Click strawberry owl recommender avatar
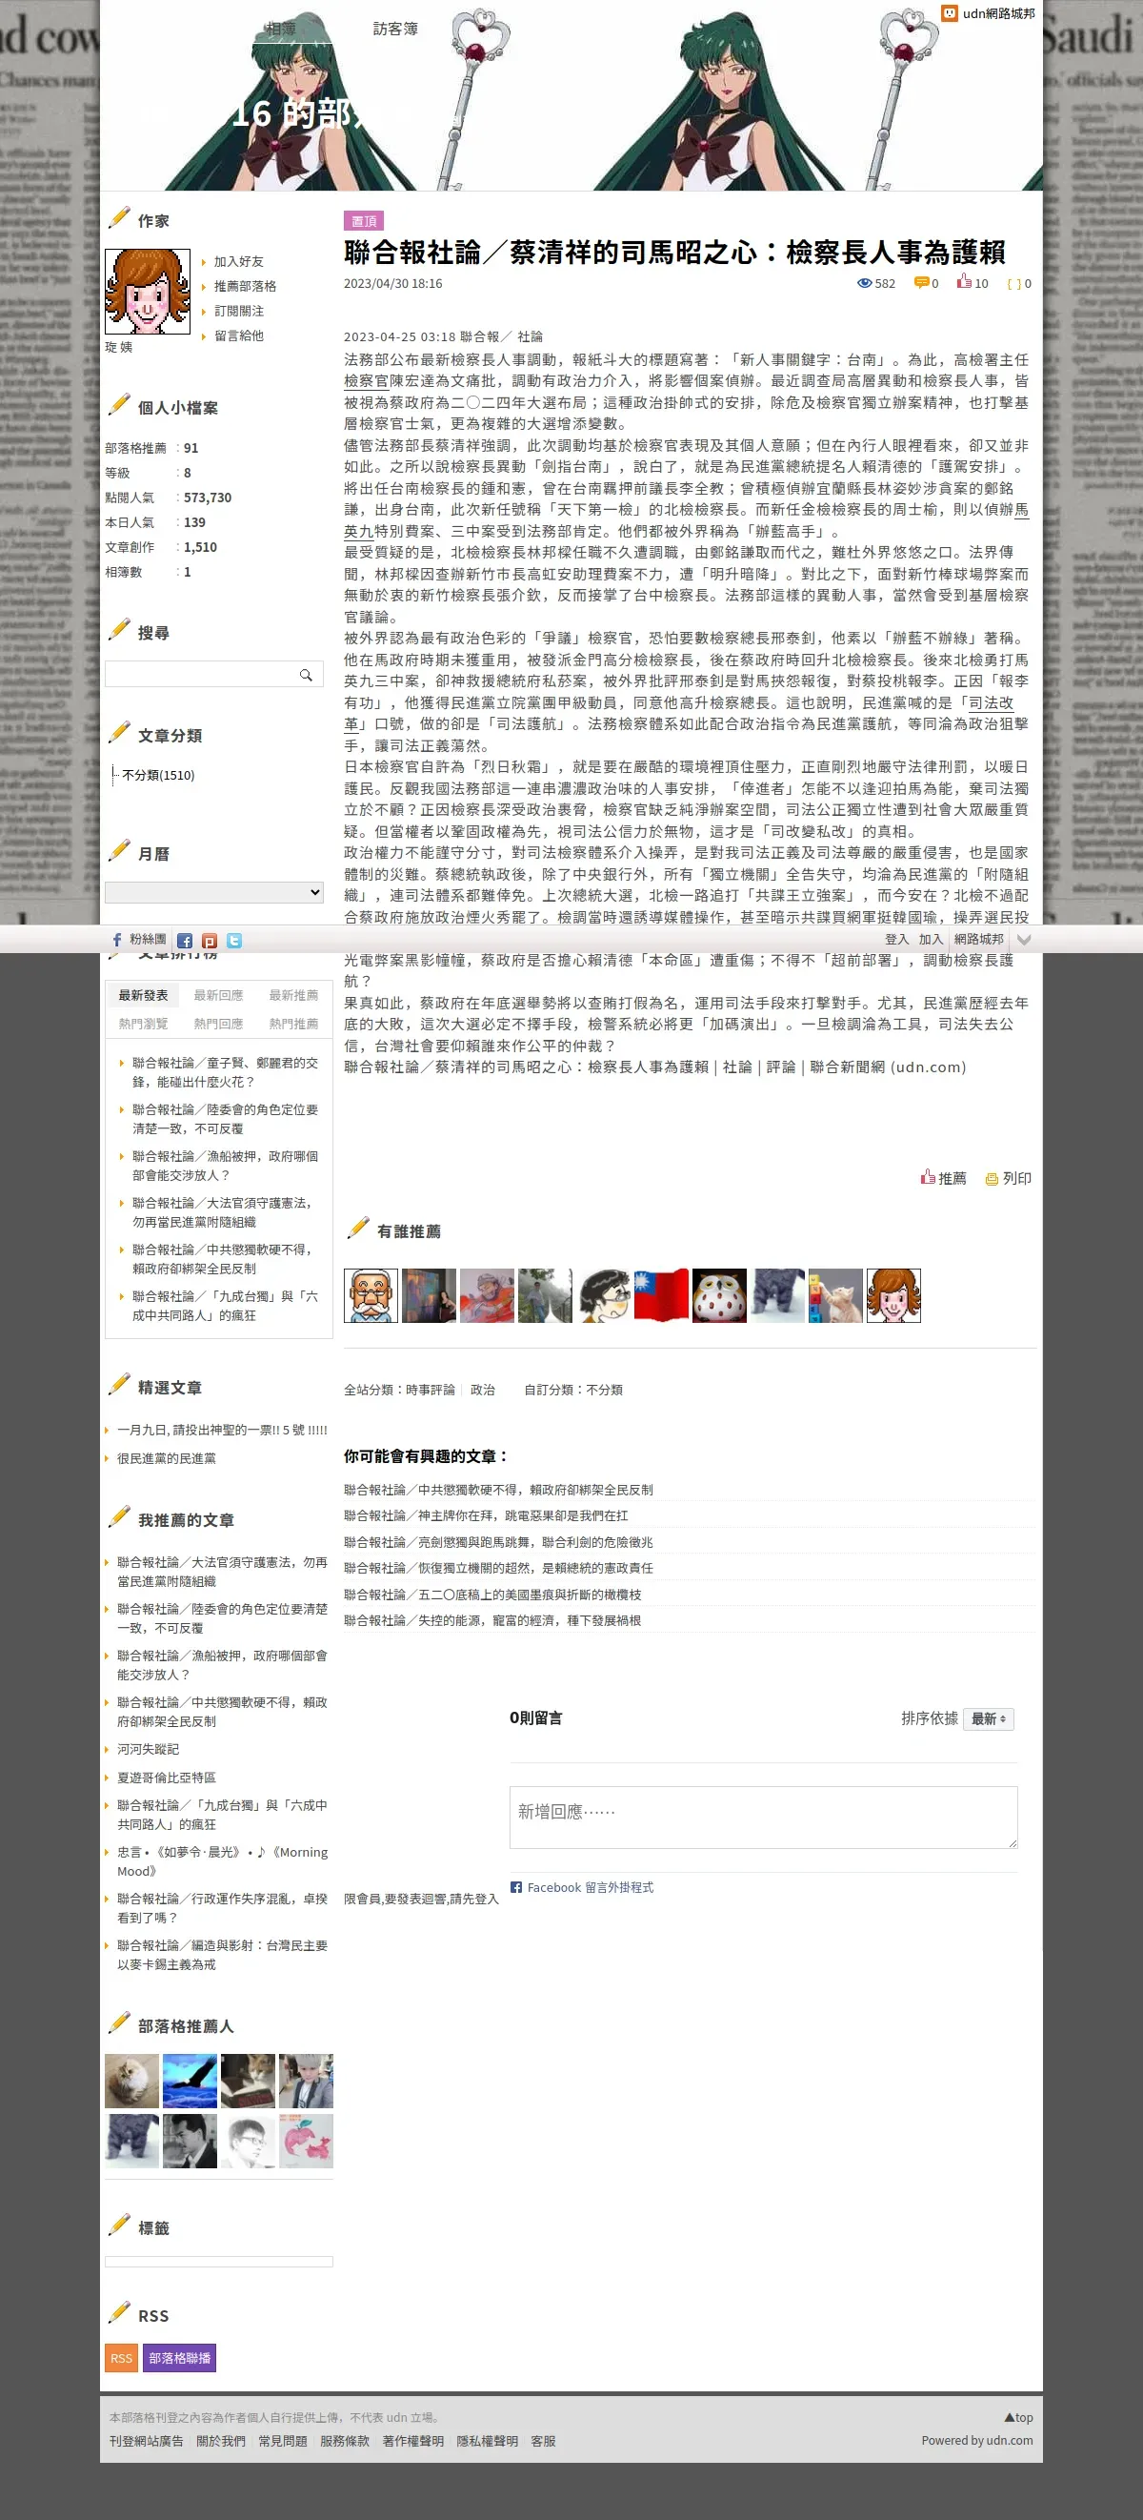 pyautogui.click(x=718, y=1296)
